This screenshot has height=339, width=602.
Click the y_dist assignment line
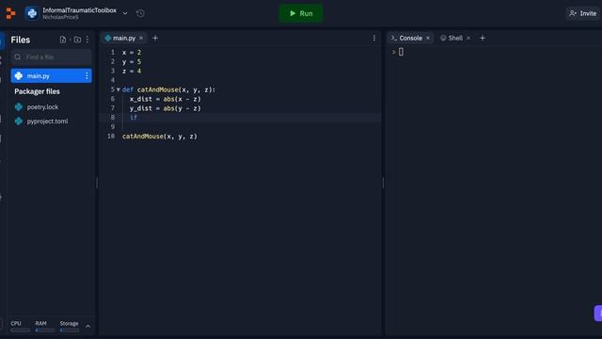(166, 108)
